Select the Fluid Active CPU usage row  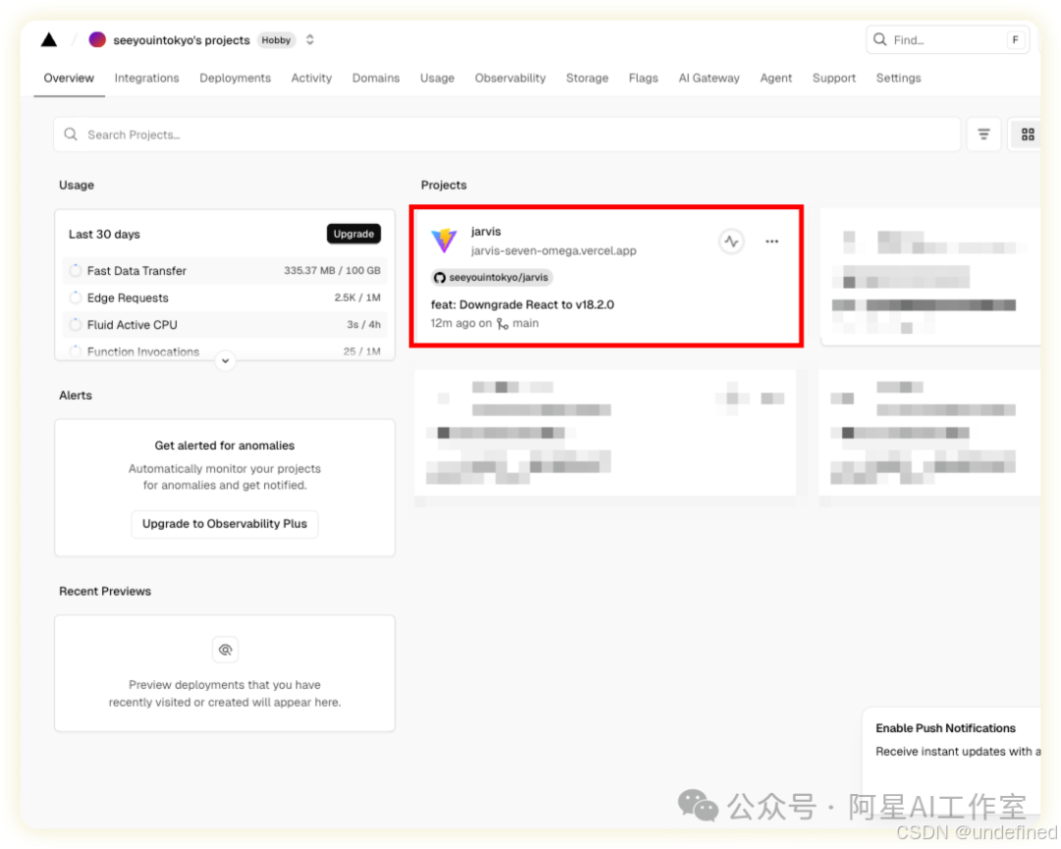point(225,325)
